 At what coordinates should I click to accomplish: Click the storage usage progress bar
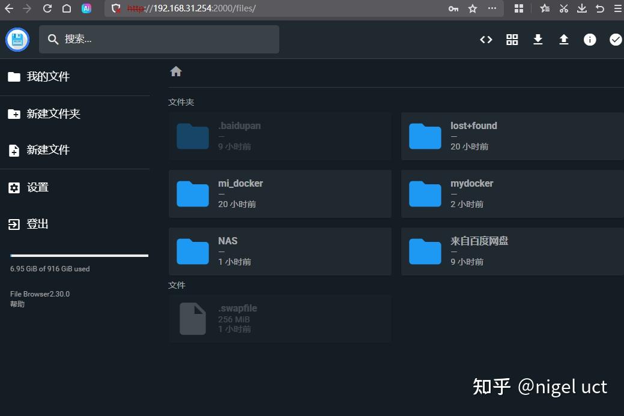tap(78, 255)
